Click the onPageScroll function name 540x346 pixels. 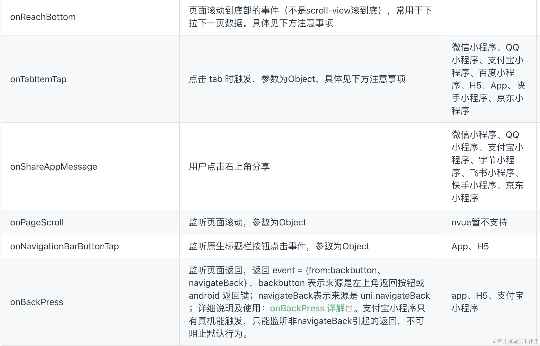37,222
